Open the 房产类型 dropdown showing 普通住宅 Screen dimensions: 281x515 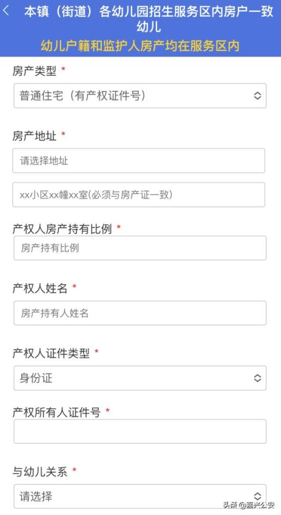pos(140,95)
